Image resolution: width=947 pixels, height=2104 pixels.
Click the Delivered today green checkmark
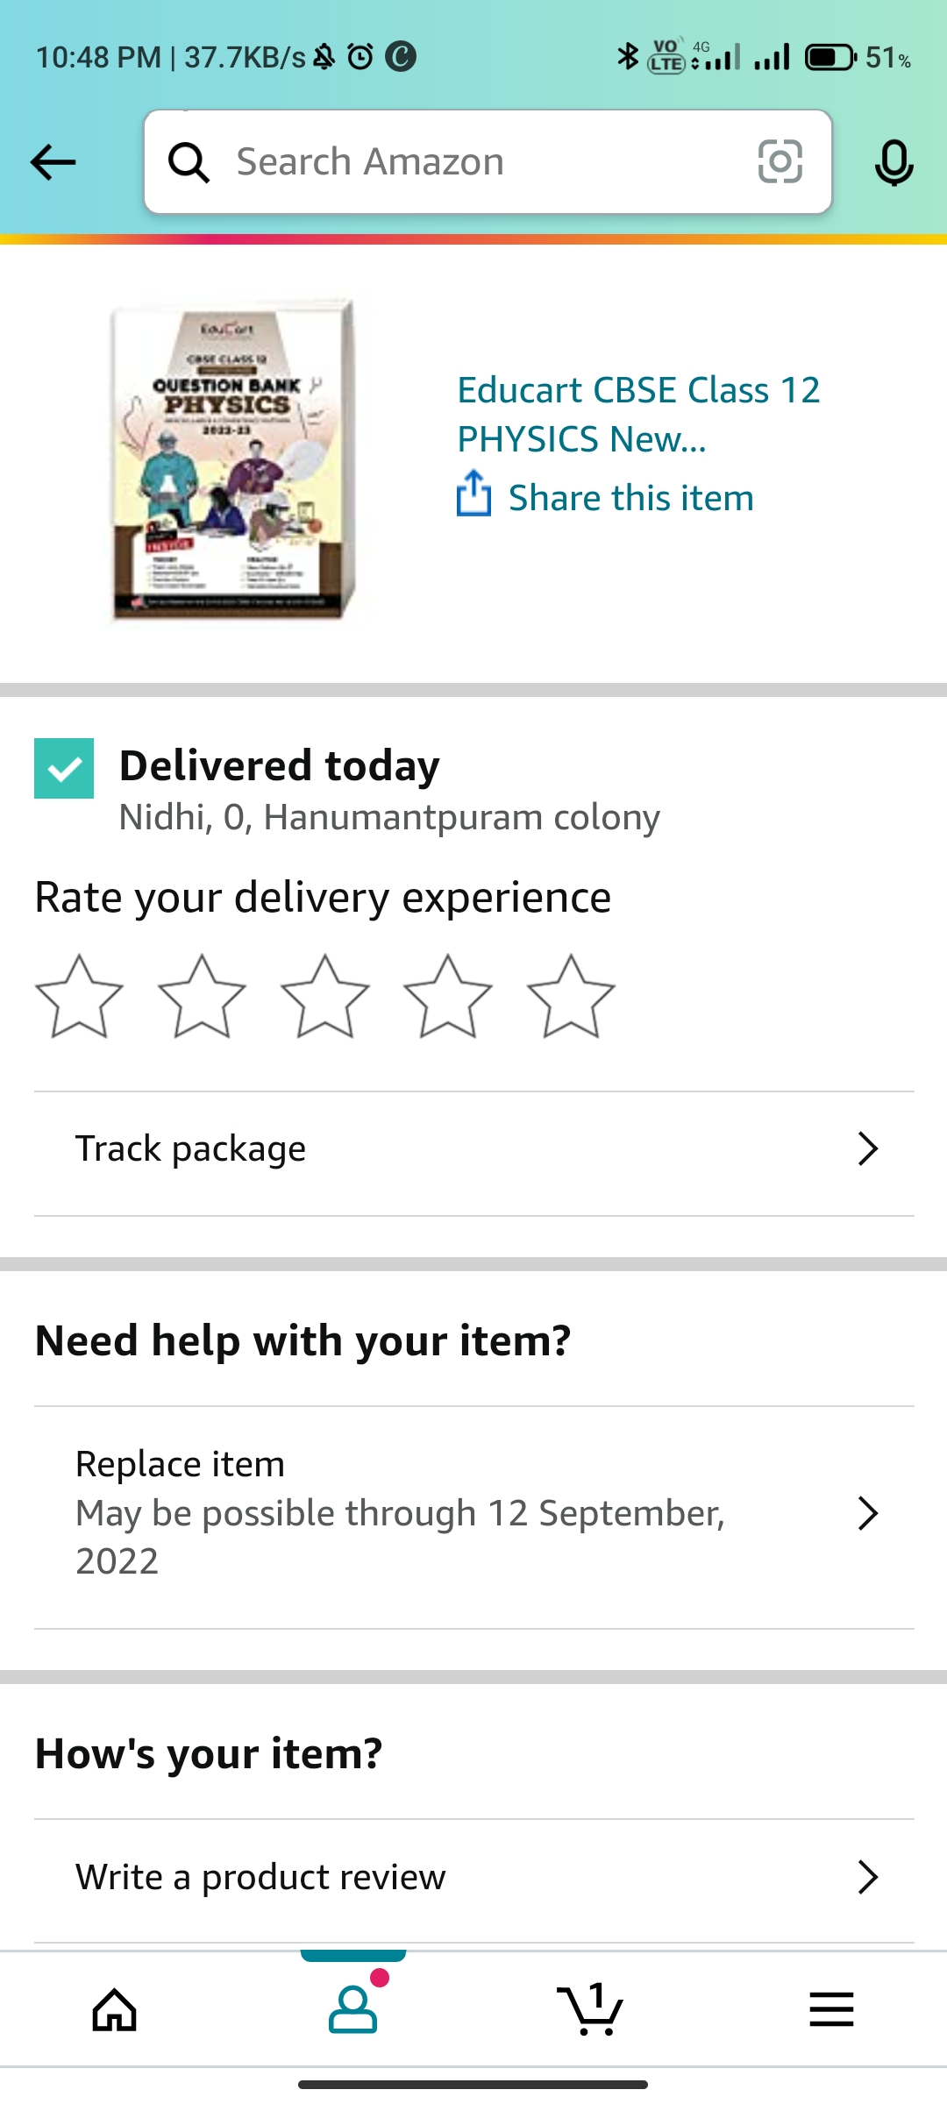(64, 769)
